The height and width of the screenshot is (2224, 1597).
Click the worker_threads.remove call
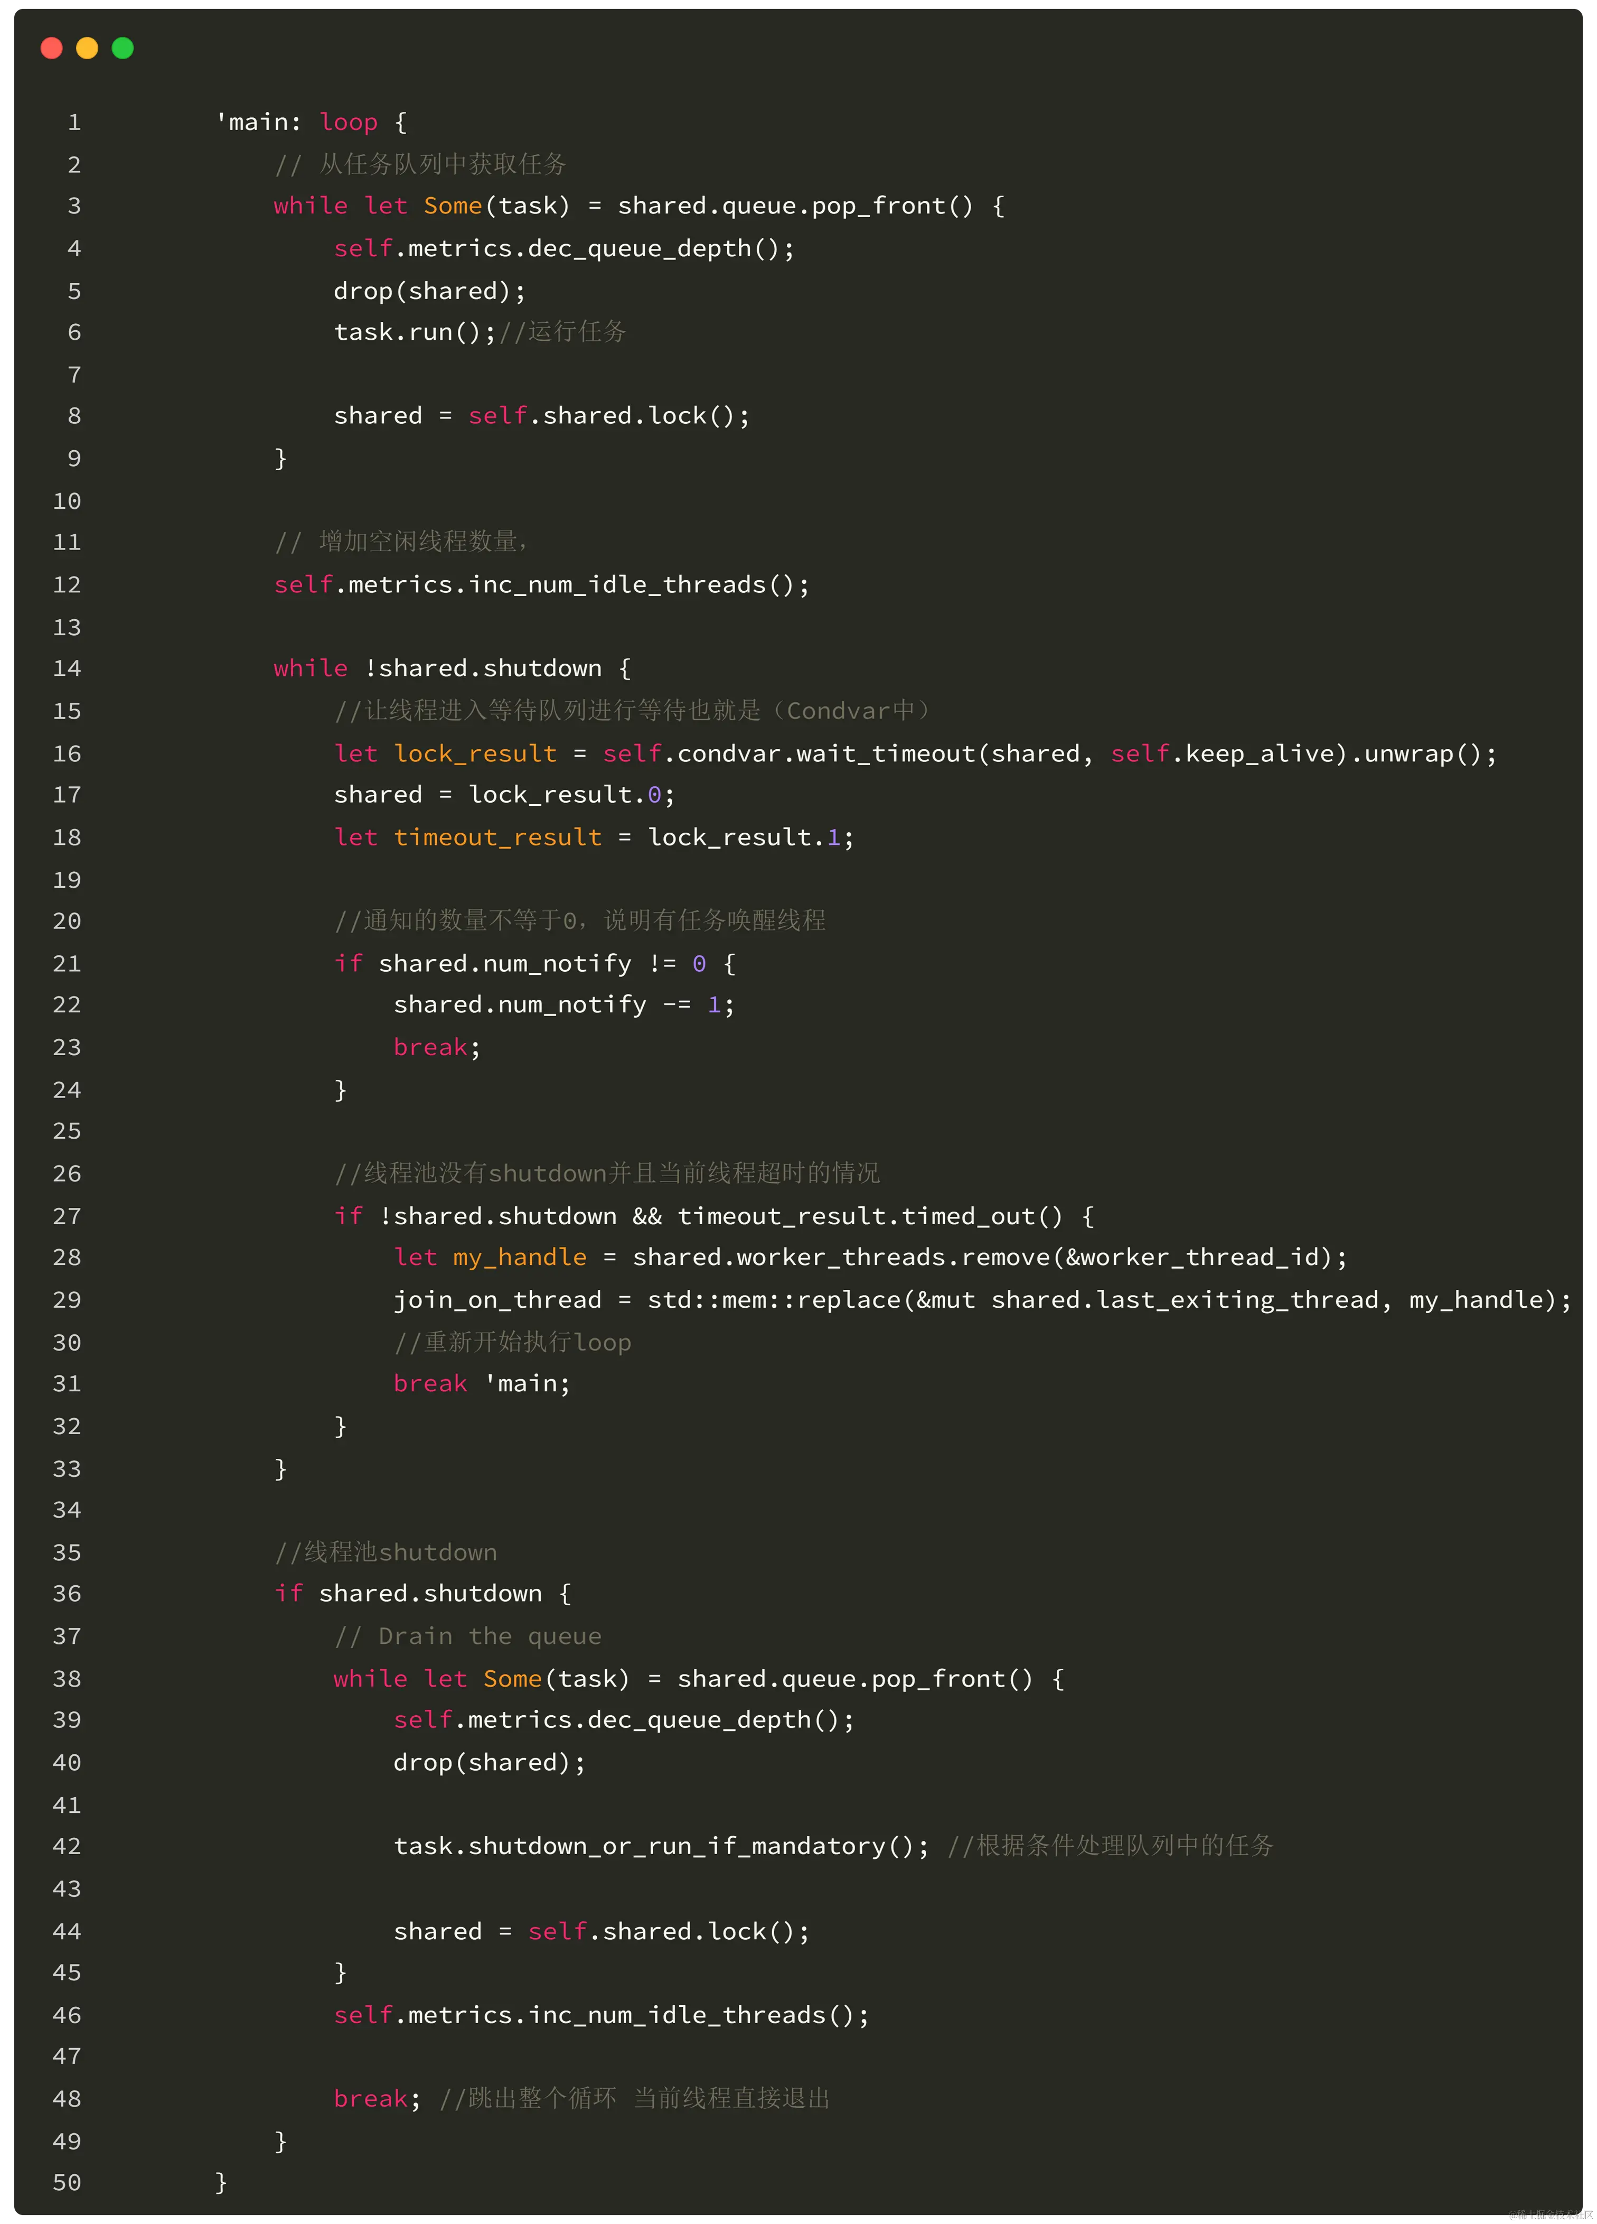pos(892,1257)
